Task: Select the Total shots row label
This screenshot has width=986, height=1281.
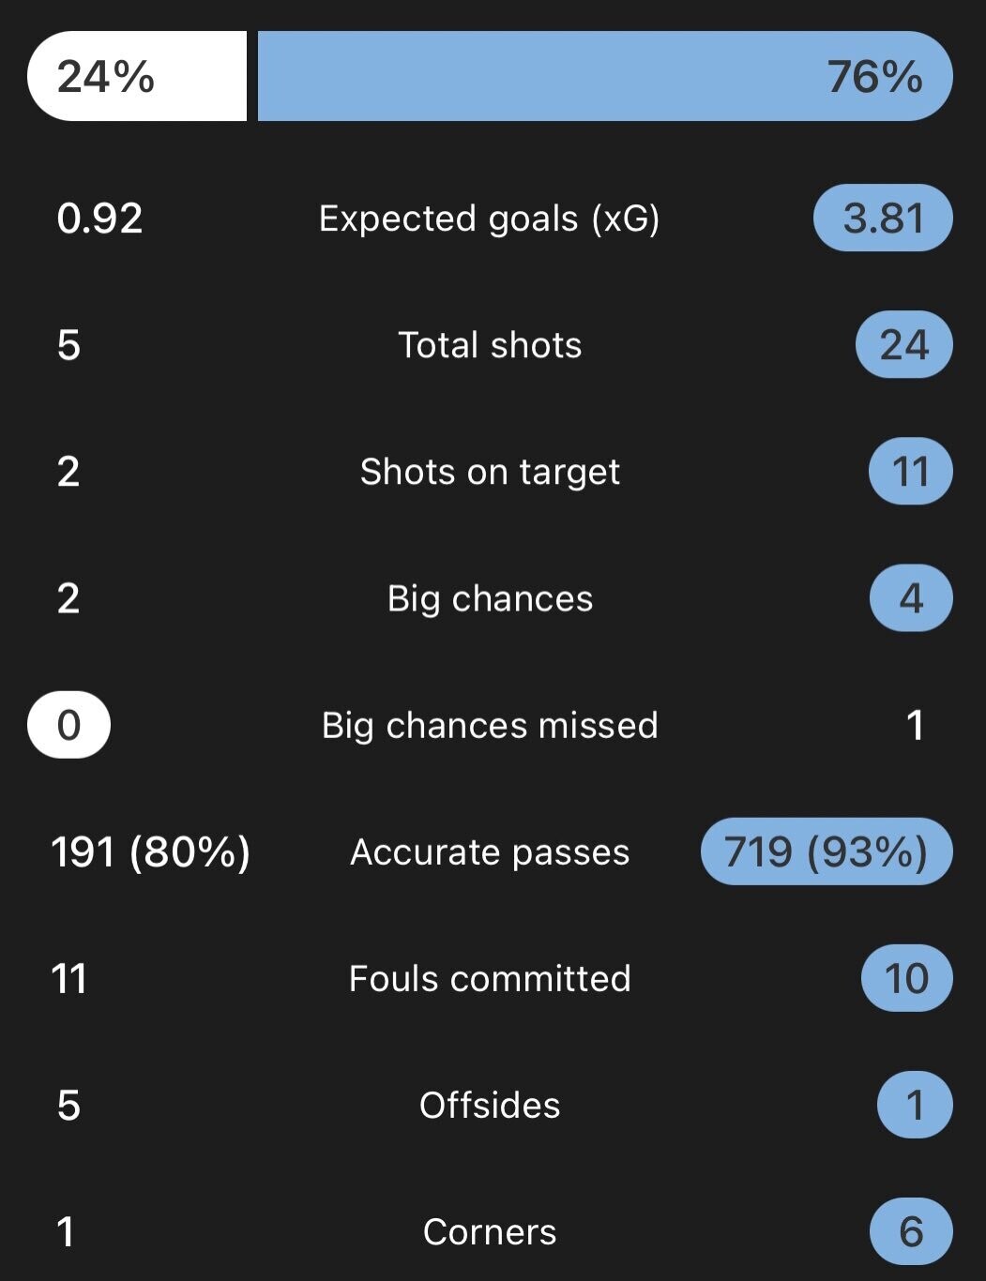Action: pos(489,345)
